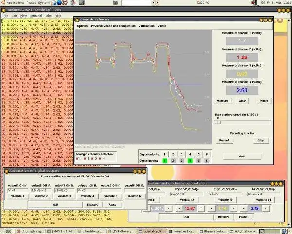Screen dimensions: 292x234
Task: Toggle digital output 3
Action: point(182,154)
